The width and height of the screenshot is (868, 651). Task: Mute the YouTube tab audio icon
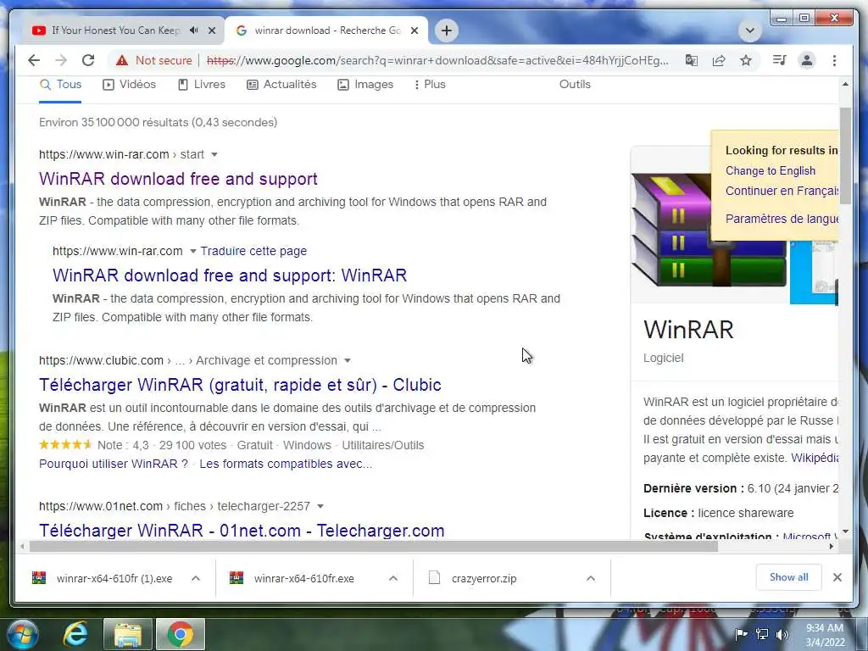[193, 31]
